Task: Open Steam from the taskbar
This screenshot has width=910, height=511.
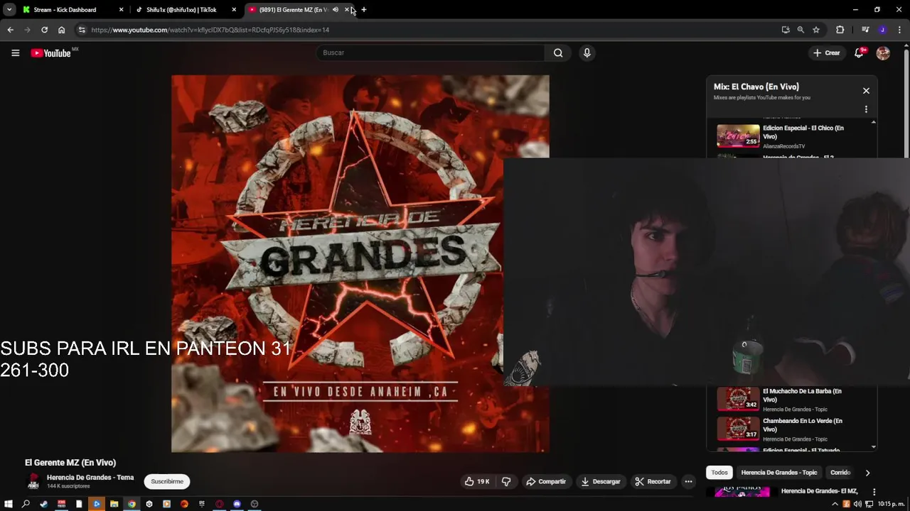Action: pos(43,504)
